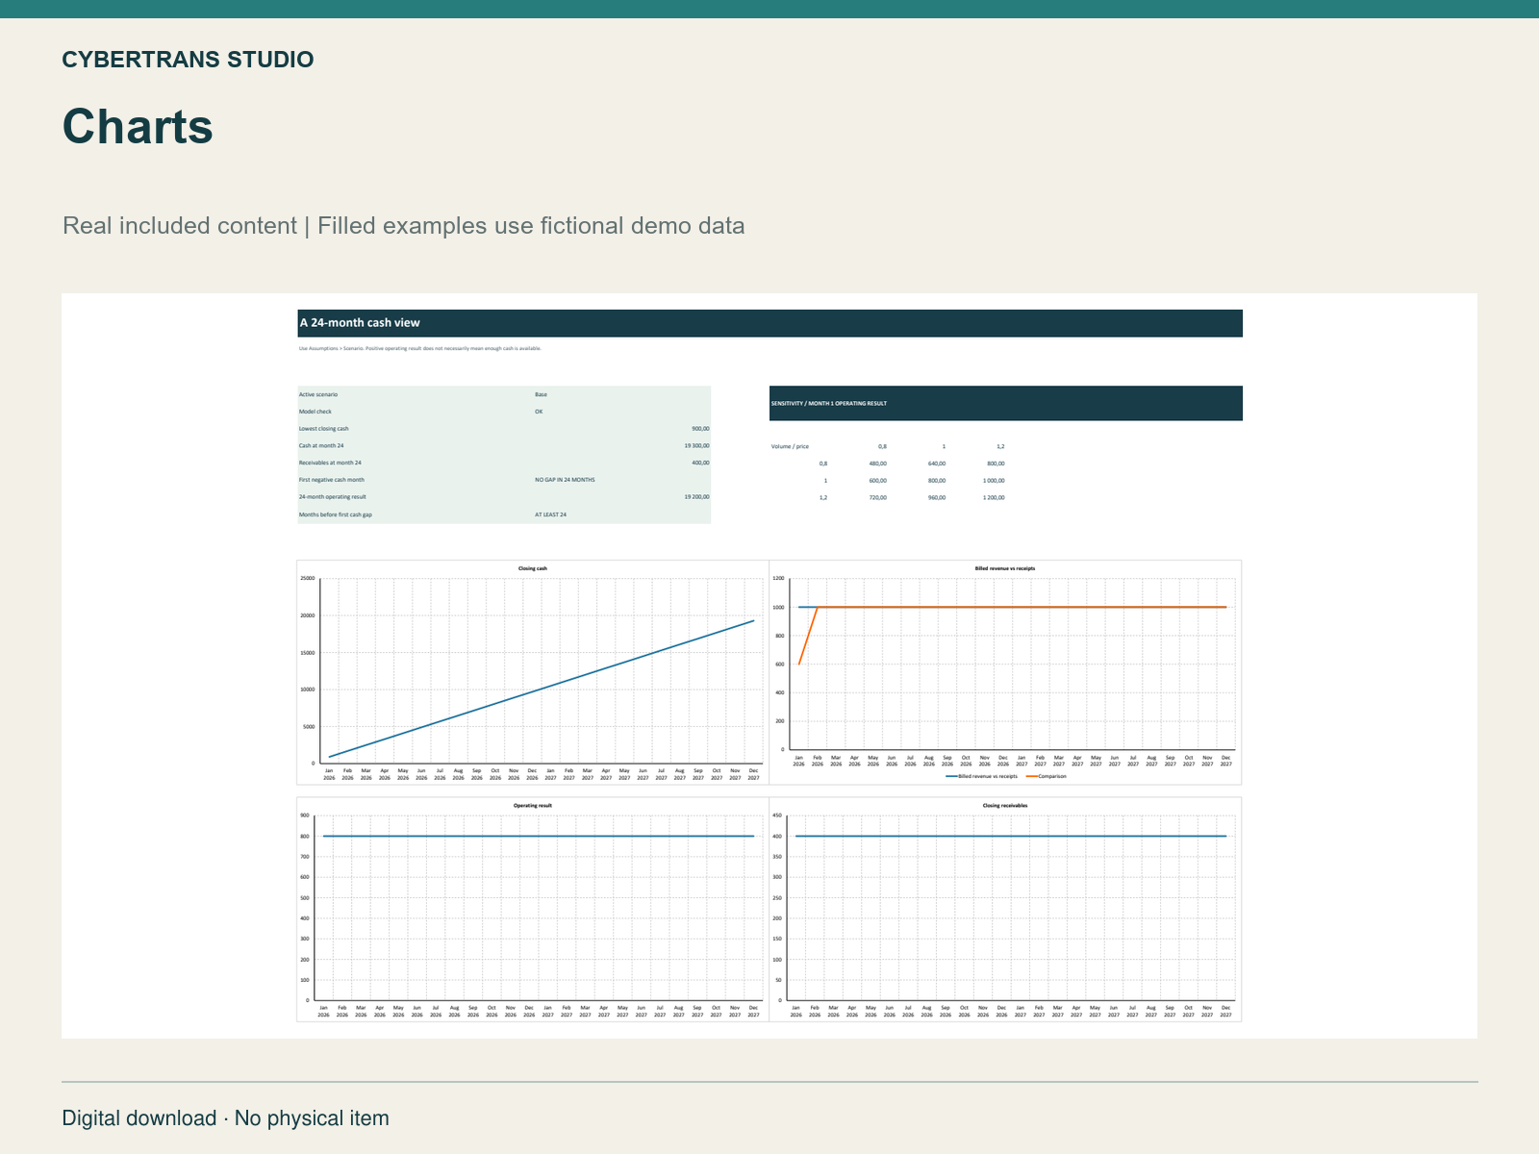Image resolution: width=1539 pixels, height=1154 pixels.
Task: Click the 25000 axis label in Closing cash
Action: coord(307,579)
